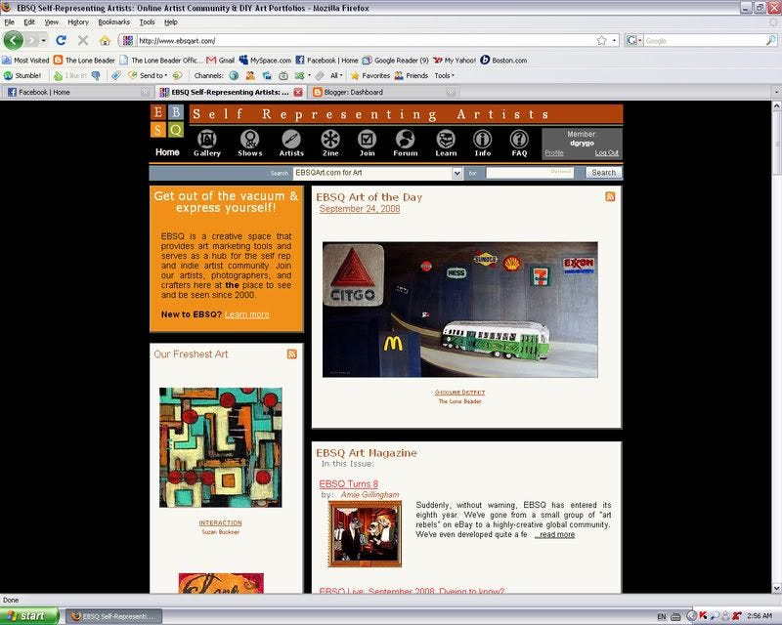Screen dimensions: 782x625
Task: Open the Shows icon in EBSQ nav
Action: [x=250, y=143]
